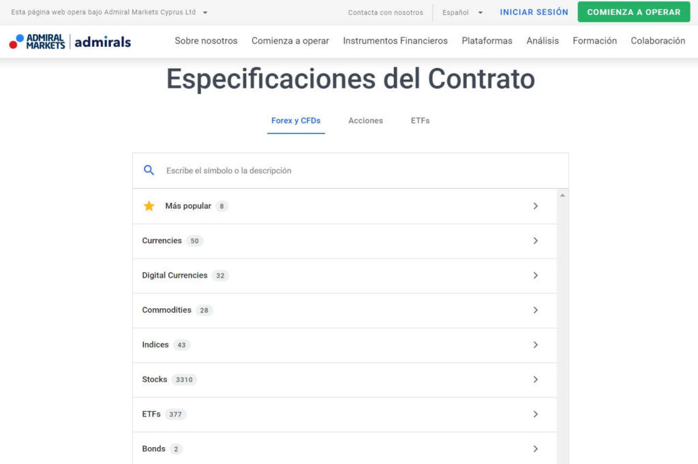Open the Instrumentos Financieros menu
Viewport: 698px width, 464px height.
pyautogui.click(x=395, y=40)
